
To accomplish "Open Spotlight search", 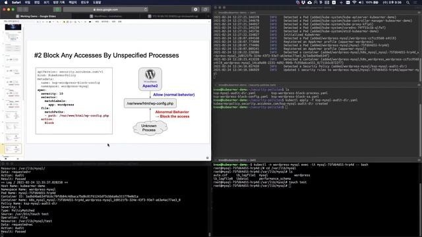I will [408, 3].
